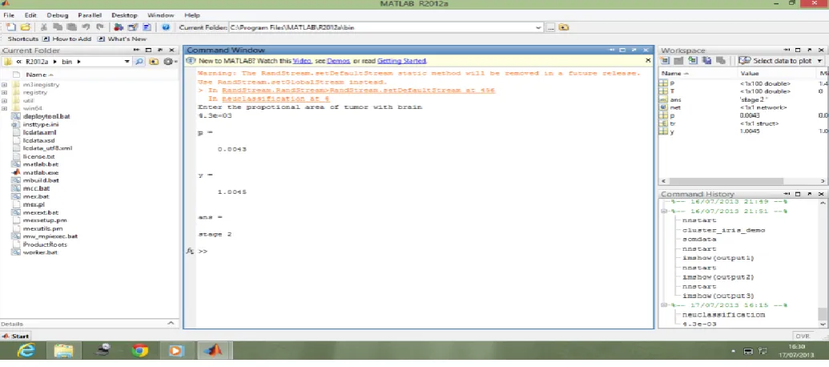Expand the registry folder
Image resolution: width=829 pixels, height=367 pixels.
4,92
